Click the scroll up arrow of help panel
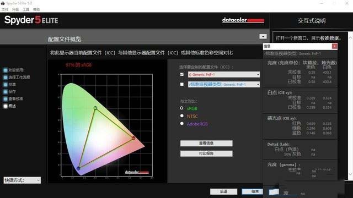The width and height of the screenshot is (353, 198). point(351,38)
